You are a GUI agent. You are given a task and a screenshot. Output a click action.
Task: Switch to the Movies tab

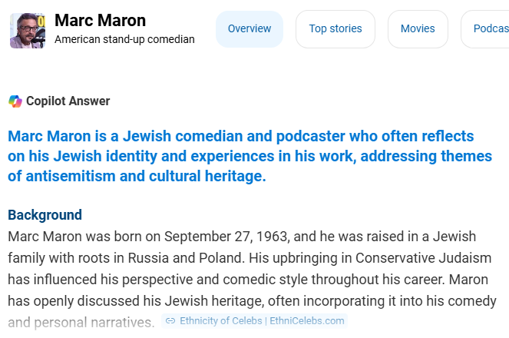[x=418, y=29]
